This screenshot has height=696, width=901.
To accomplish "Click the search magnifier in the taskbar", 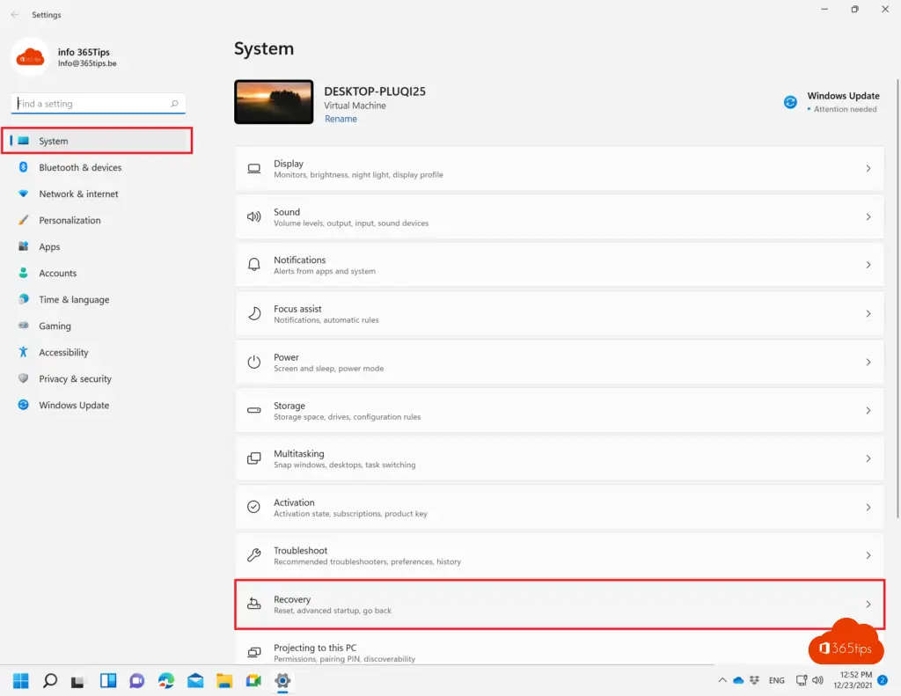I will (x=50, y=680).
